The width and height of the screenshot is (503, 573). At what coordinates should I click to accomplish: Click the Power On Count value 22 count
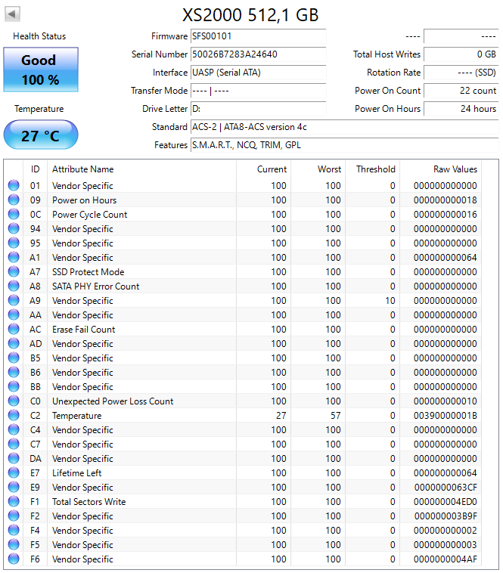pos(461,91)
